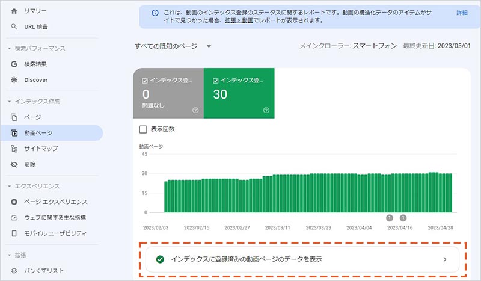The width and height of the screenshot is (481, 281).
Task: Toggle the 表示回数 checkbox
Action: click(143, 129)
